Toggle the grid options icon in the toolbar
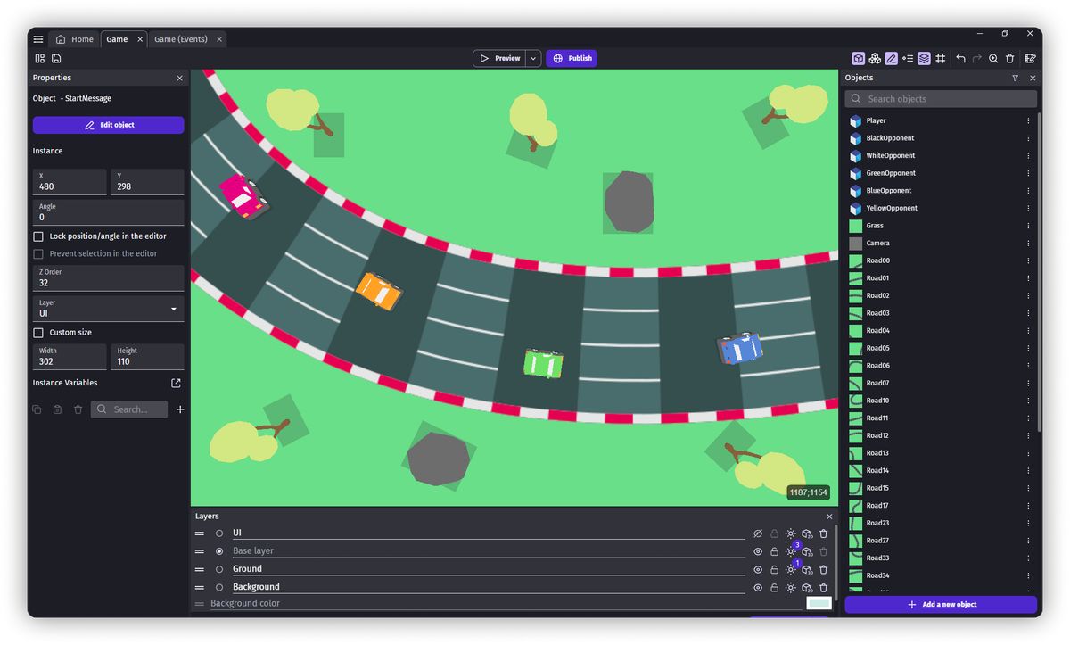This screenshot has width=1070, height=645. click(x=941, y=58)
